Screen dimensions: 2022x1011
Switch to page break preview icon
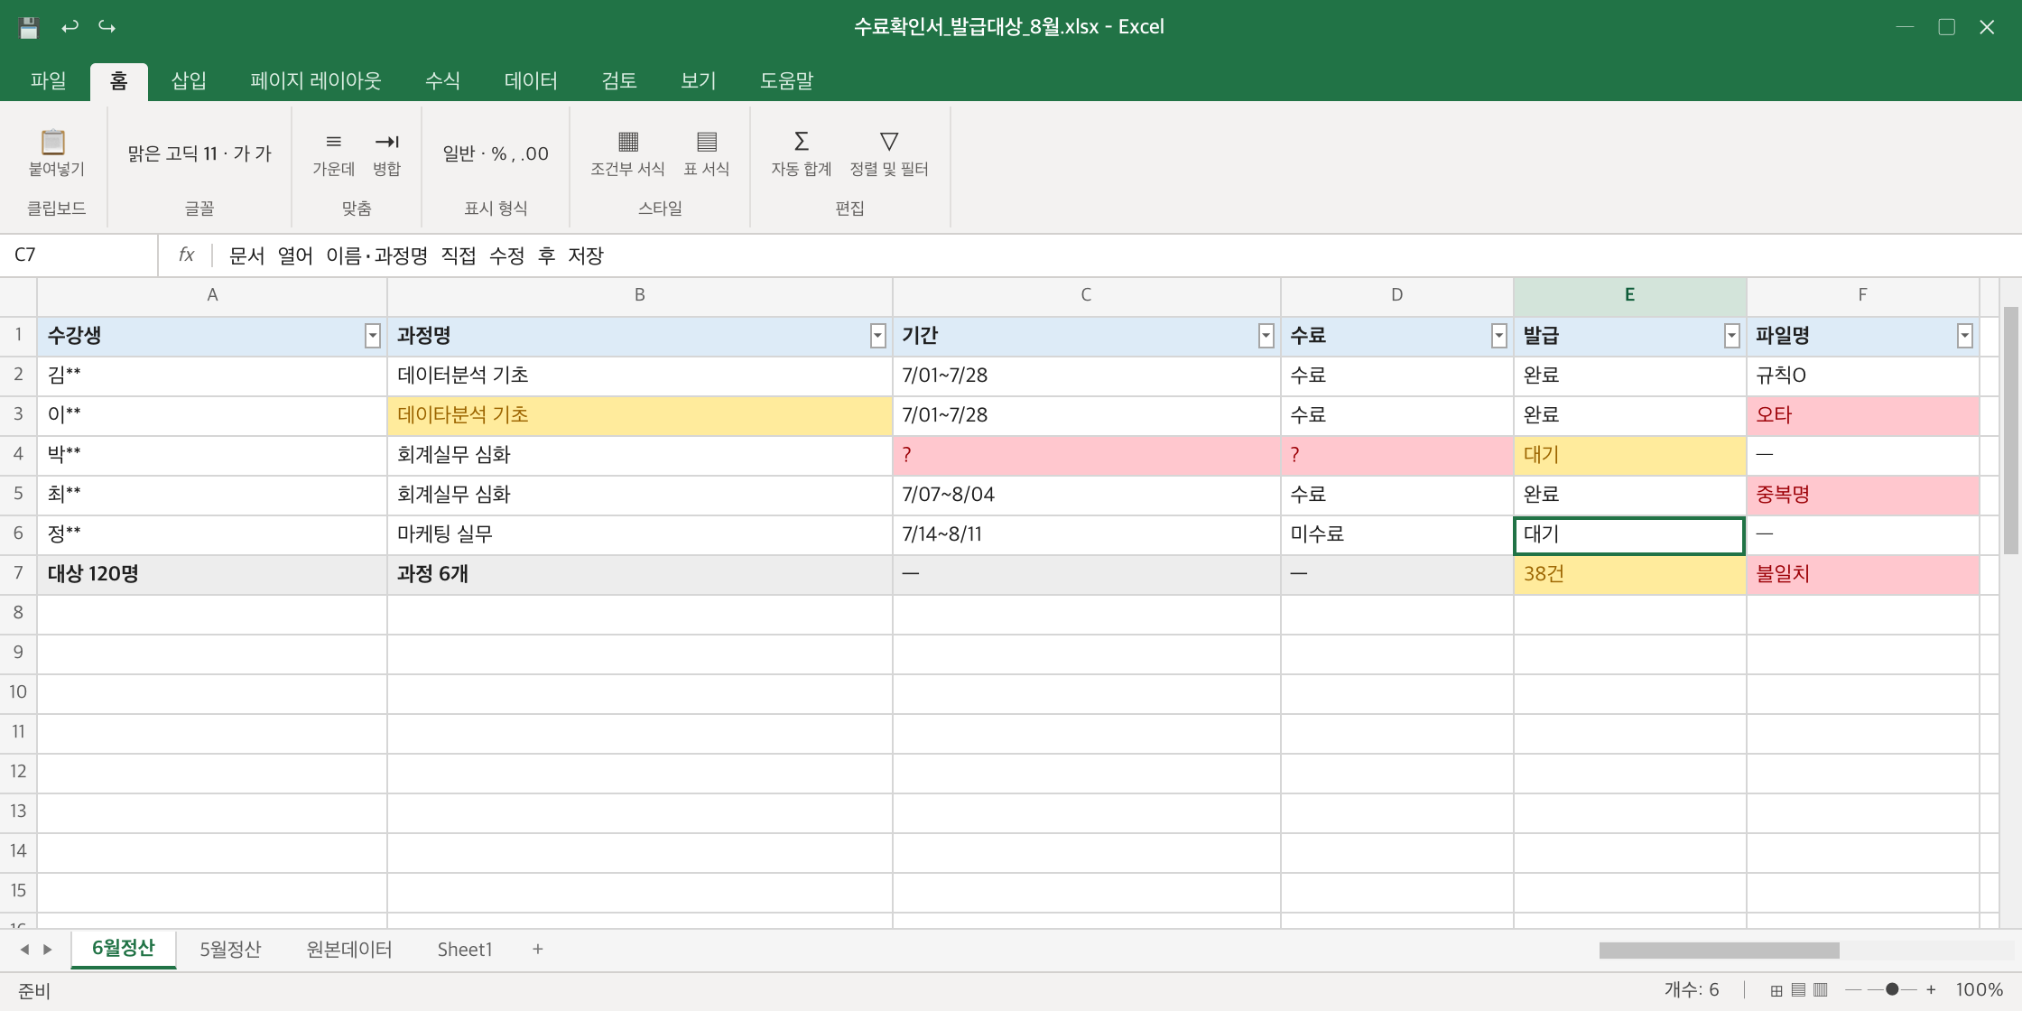[x=1821, y=990]
